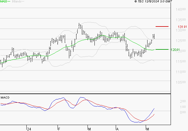The image size is (188, 131).
Task: Click the TEC 12/5/2024 copyright timestamp
Action: (153, 1)
